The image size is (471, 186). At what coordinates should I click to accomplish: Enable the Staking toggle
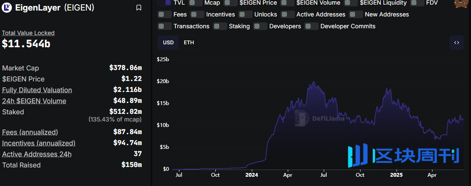220,26
